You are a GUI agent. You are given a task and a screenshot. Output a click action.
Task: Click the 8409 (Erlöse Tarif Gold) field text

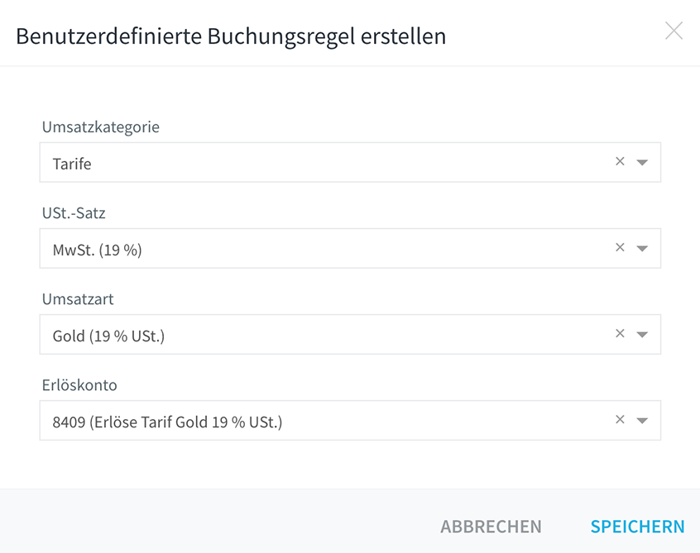tap(167, 422)
